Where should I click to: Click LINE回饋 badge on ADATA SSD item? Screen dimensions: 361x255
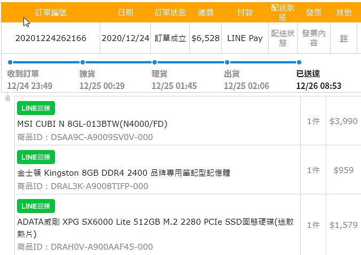coord(36,205)
